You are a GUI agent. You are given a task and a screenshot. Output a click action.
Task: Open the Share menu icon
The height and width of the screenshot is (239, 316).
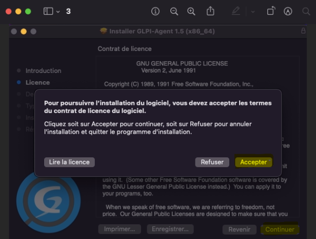(210, 11)
